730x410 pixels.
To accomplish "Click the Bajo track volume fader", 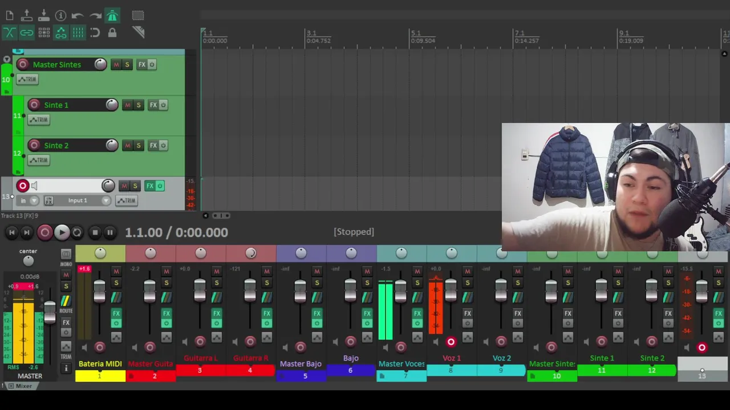I will click(x=350, y=290).
